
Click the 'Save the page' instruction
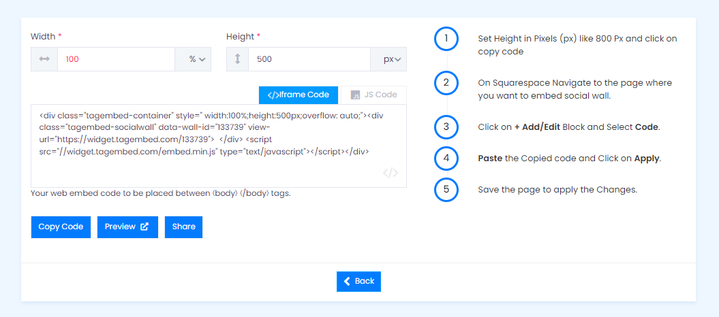click(557, 190)
